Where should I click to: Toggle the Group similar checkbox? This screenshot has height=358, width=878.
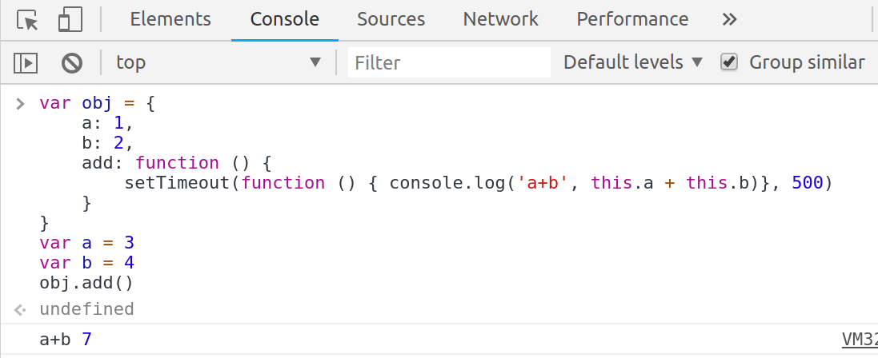tap(728, 62)
